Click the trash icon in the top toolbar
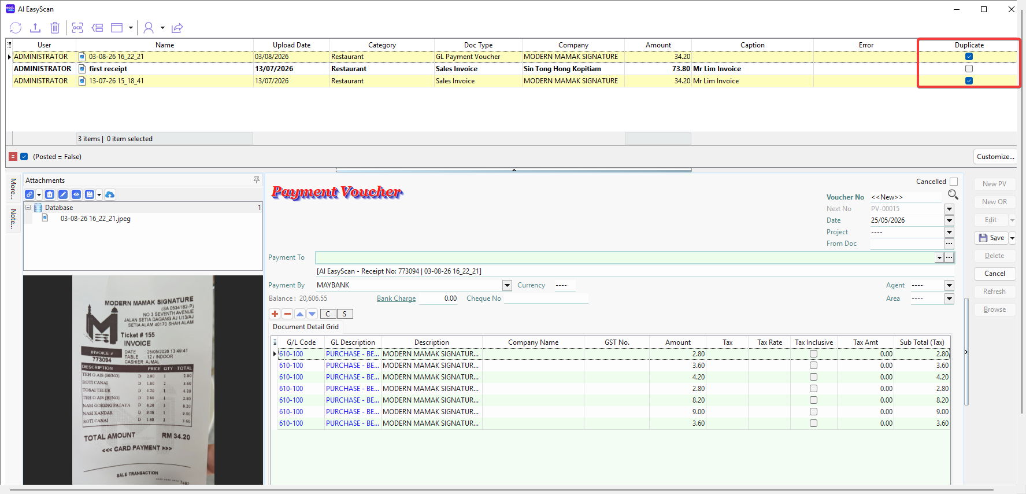 coord(55,28)
